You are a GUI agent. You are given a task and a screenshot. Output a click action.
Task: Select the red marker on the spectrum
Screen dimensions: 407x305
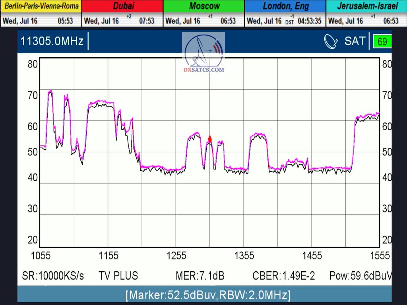click(x=210, y=139)
